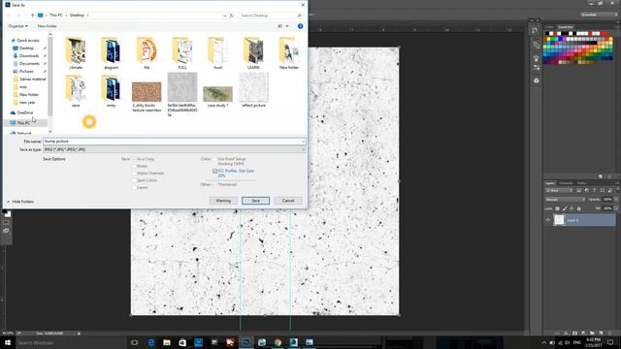Toggle the Use Proof Setup checkbox

pos(215,159)
